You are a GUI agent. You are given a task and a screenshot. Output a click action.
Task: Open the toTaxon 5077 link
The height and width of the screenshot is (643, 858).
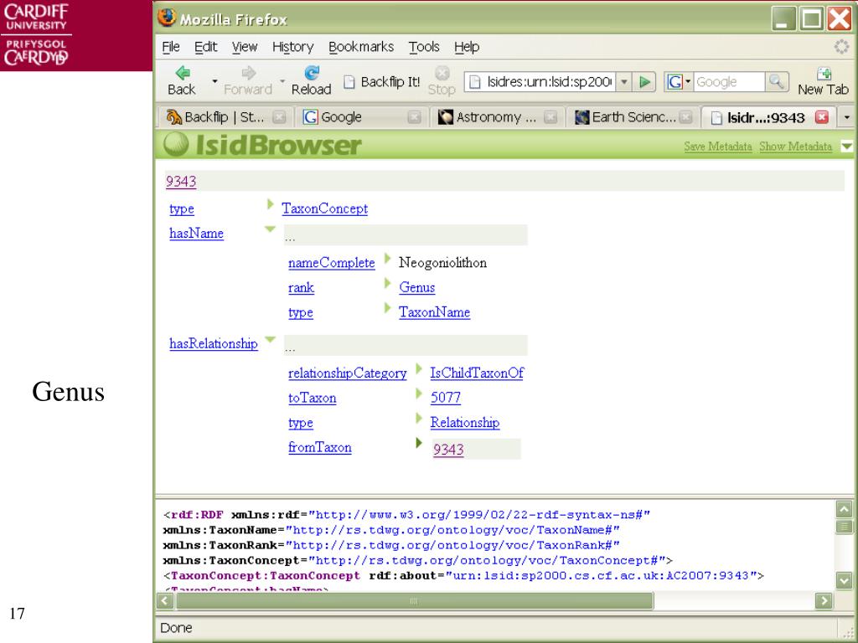[x=446, y=398]
